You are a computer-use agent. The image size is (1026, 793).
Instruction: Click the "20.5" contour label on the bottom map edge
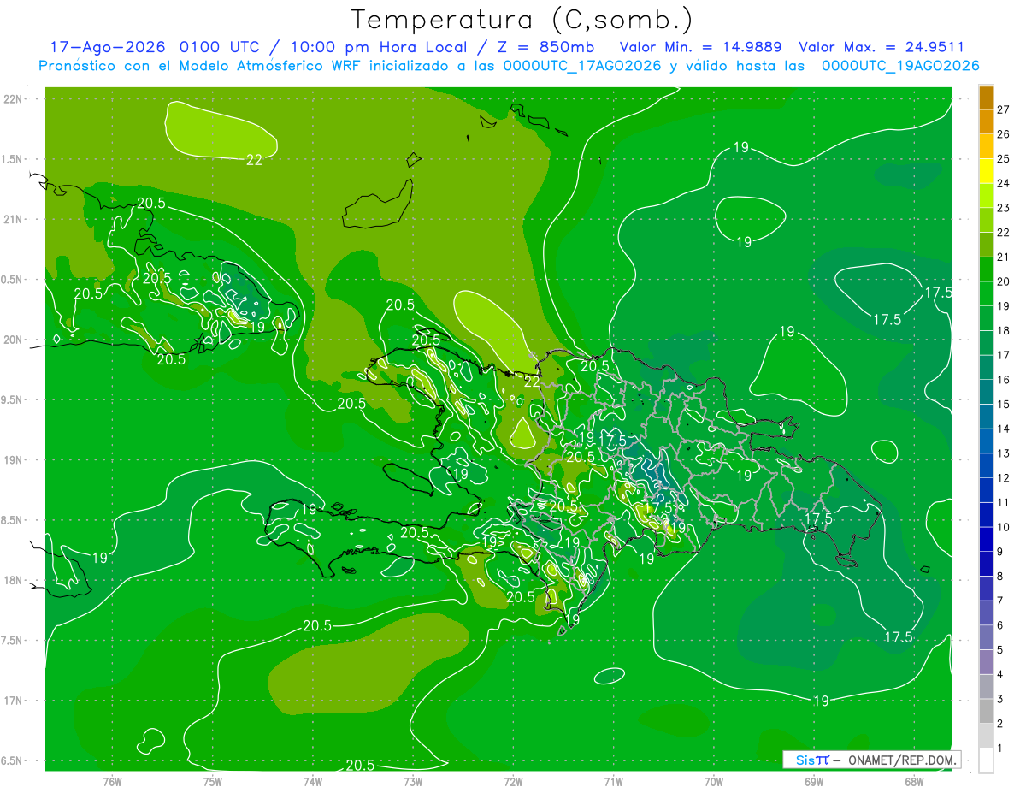pyautogui.click(x=360, y=765)
